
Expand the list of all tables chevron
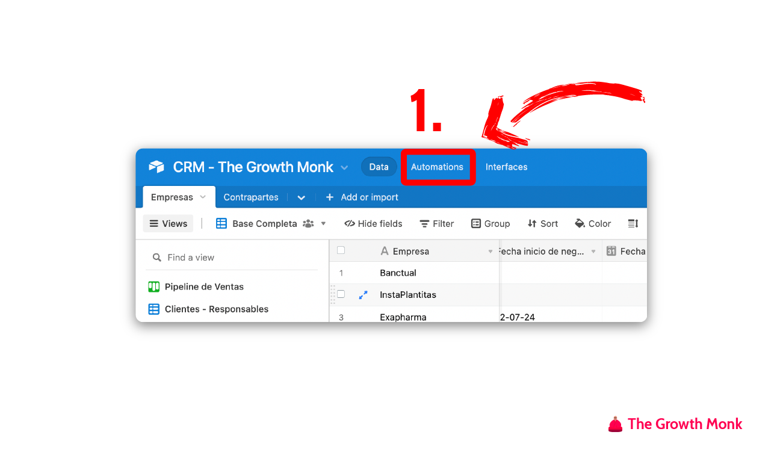click(x=302, y=197)
